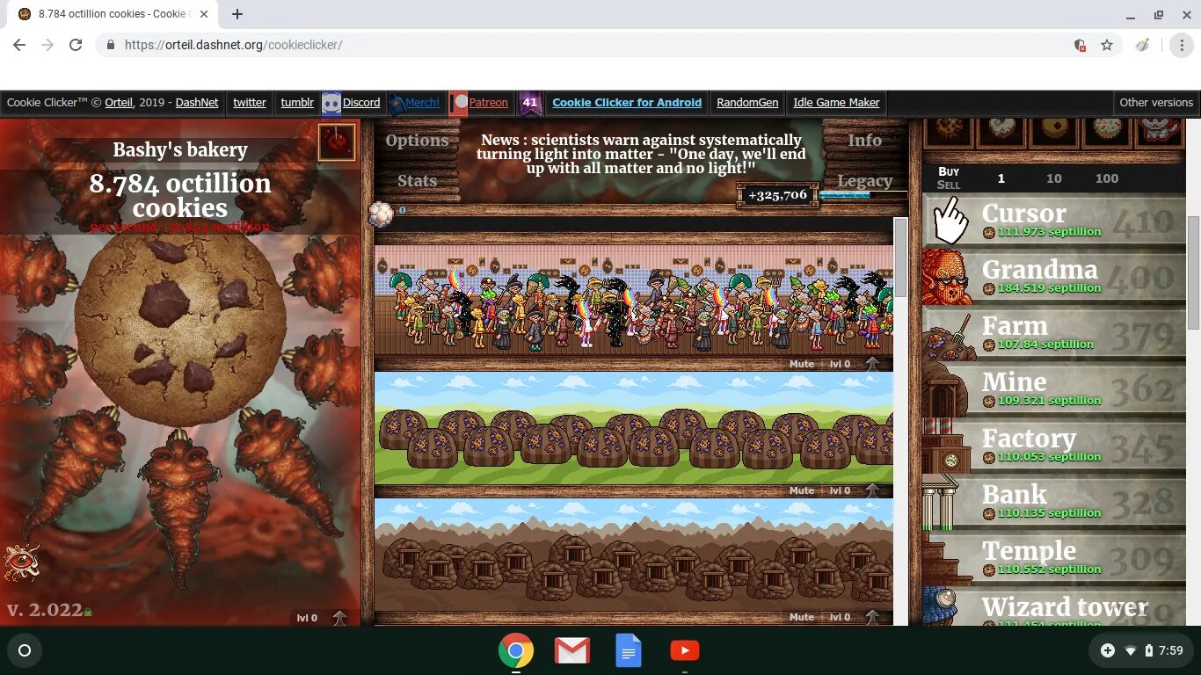1201x675 pixels.
Task: Purchase a Wizard tower
Action: [1053, 607]
